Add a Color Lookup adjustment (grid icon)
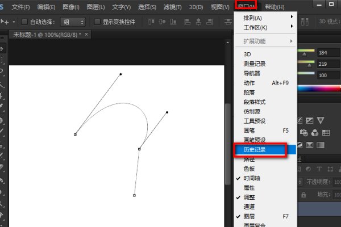This screenshot has width=341, height=227. tap(326, 132)
